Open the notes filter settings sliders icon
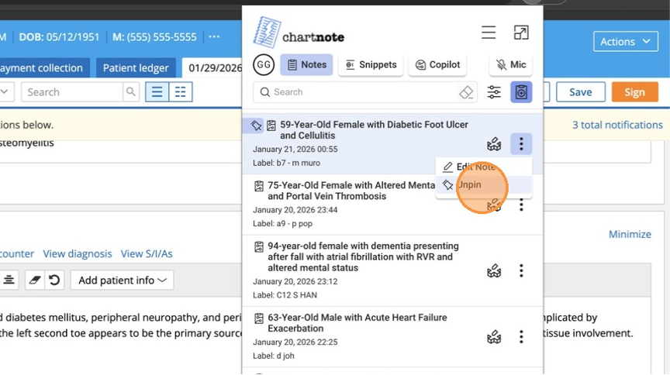This screenshot has height=375, width=670. tap(494, 92)
